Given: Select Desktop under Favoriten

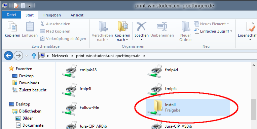Looking at the screenshot, I should (x=26, y=76).
